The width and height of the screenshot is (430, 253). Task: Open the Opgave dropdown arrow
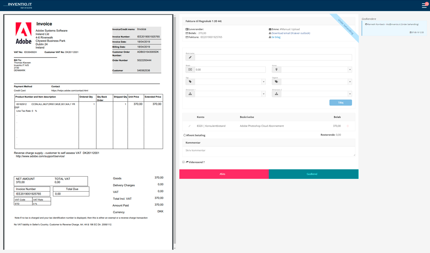350,82
